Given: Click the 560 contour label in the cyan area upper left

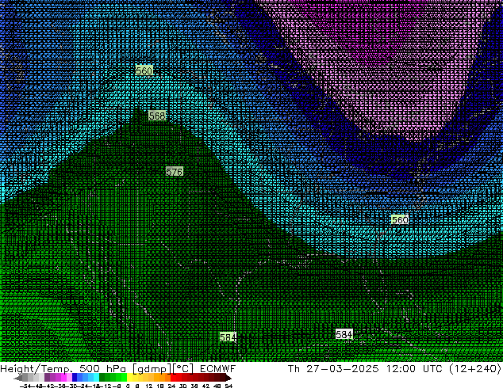Looking at the screenshot, I should point(144,70).
